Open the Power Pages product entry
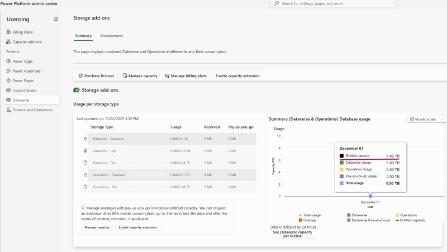This screenshot has width=447, height=252. (23, 80)
